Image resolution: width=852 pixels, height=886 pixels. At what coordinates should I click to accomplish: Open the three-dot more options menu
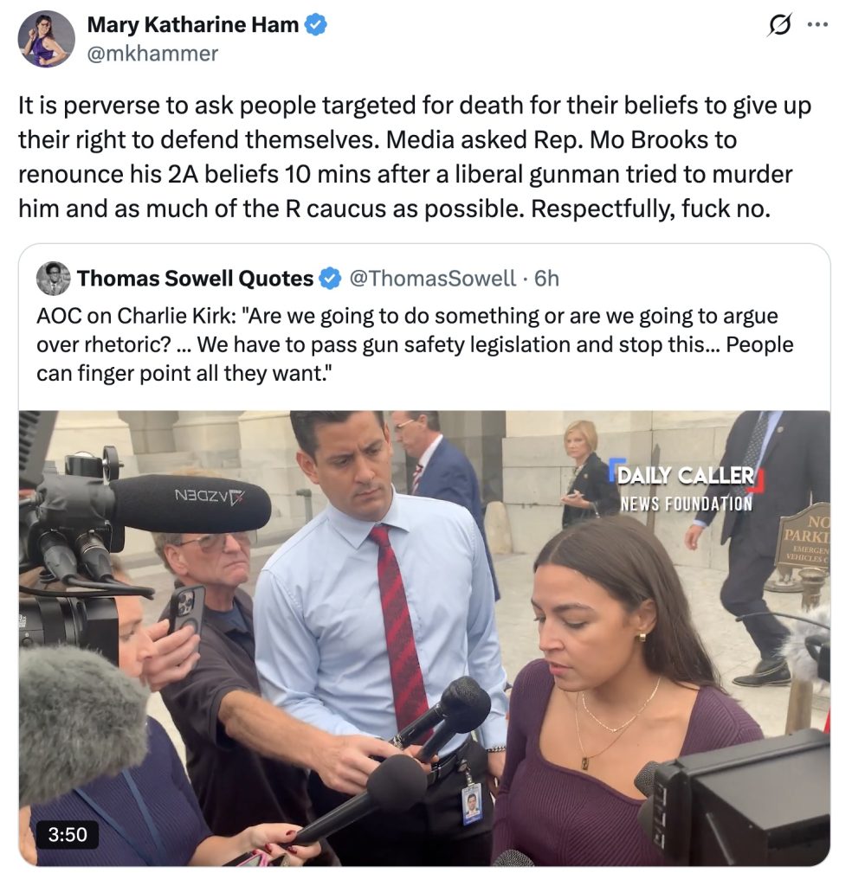click(x=817, y=25)
